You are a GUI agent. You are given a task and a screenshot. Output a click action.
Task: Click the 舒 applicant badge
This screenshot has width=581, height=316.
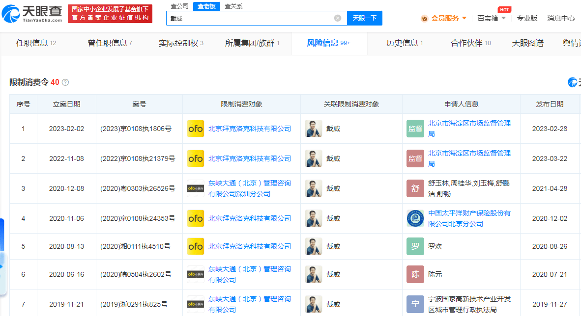(x=415, y=189)
